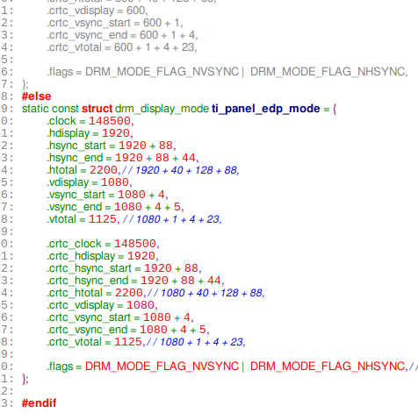Click the .crtc_vsync_end = 1080 + 4 + 5 line

coord(128,330)
